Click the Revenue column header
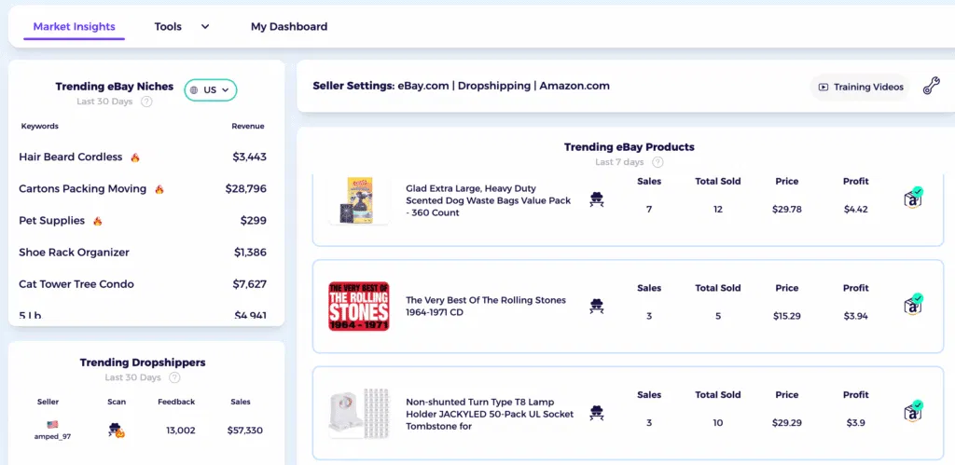The image size is (955, 465). click(248, 126)
